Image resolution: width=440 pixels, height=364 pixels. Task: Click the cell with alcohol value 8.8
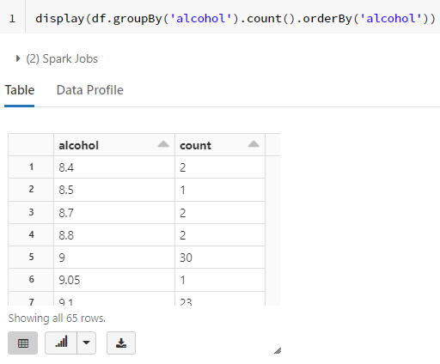tap(114, 235)
